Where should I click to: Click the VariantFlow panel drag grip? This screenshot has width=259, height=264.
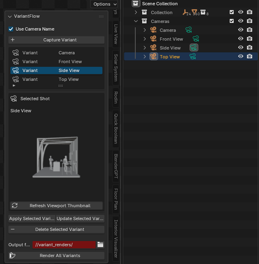pyautogui.click(x=101, y=16)
